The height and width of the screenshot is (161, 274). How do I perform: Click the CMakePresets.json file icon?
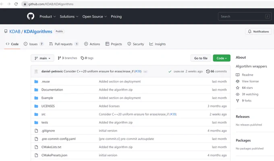tap(36, 155)
